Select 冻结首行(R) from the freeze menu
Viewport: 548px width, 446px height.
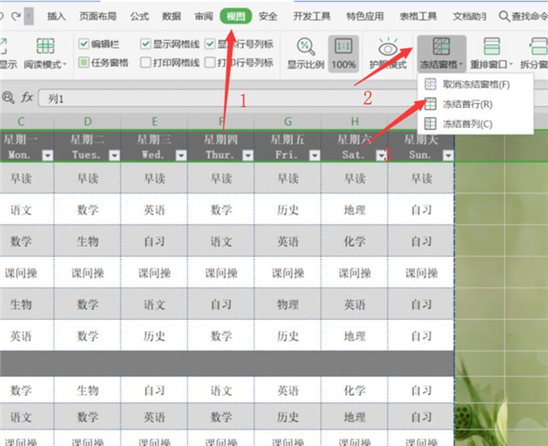pyautogui.click(x=467, y=104)
